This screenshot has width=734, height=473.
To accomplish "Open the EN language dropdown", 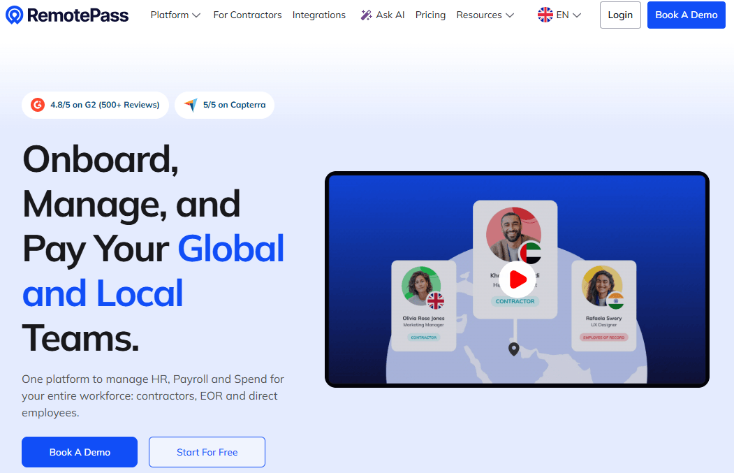I will point(559,15).
